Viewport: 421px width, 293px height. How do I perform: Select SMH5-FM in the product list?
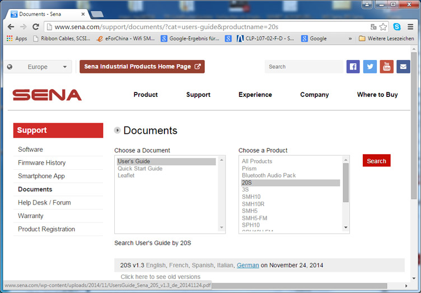click(x=254, y=218)
